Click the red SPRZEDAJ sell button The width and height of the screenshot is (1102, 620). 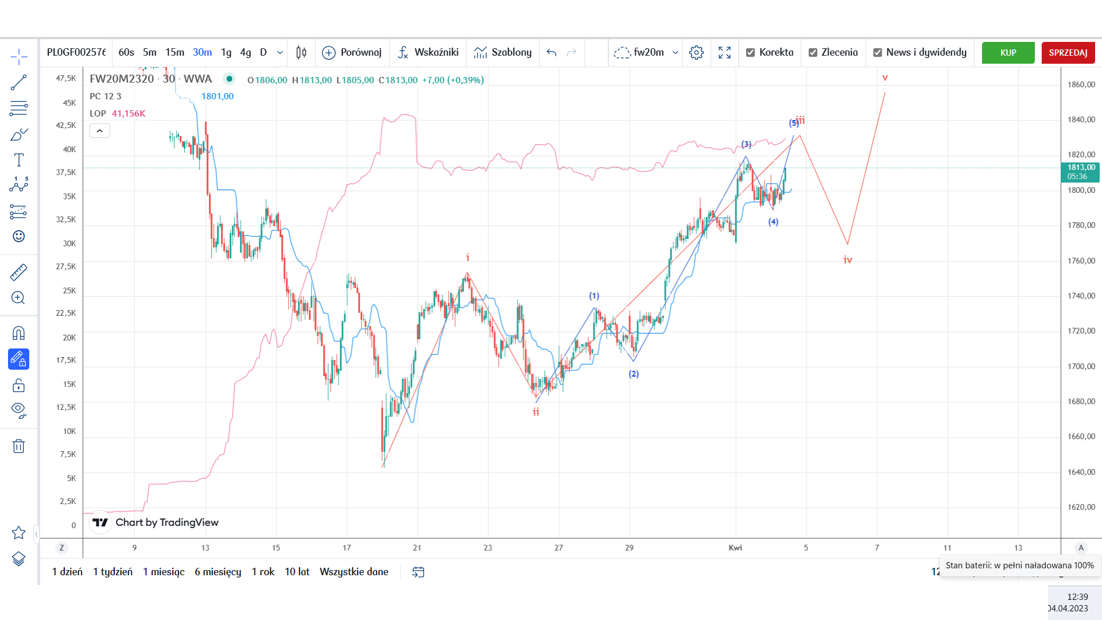tap(1068, 52)
